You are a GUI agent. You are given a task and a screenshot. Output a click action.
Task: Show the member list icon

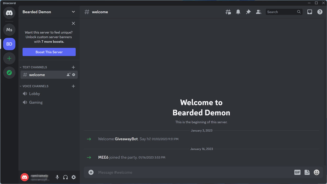258,12
